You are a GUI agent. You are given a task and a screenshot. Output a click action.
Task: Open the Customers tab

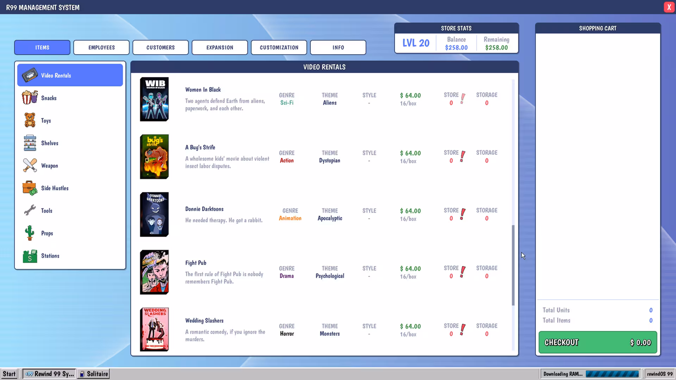coord(161,47)
